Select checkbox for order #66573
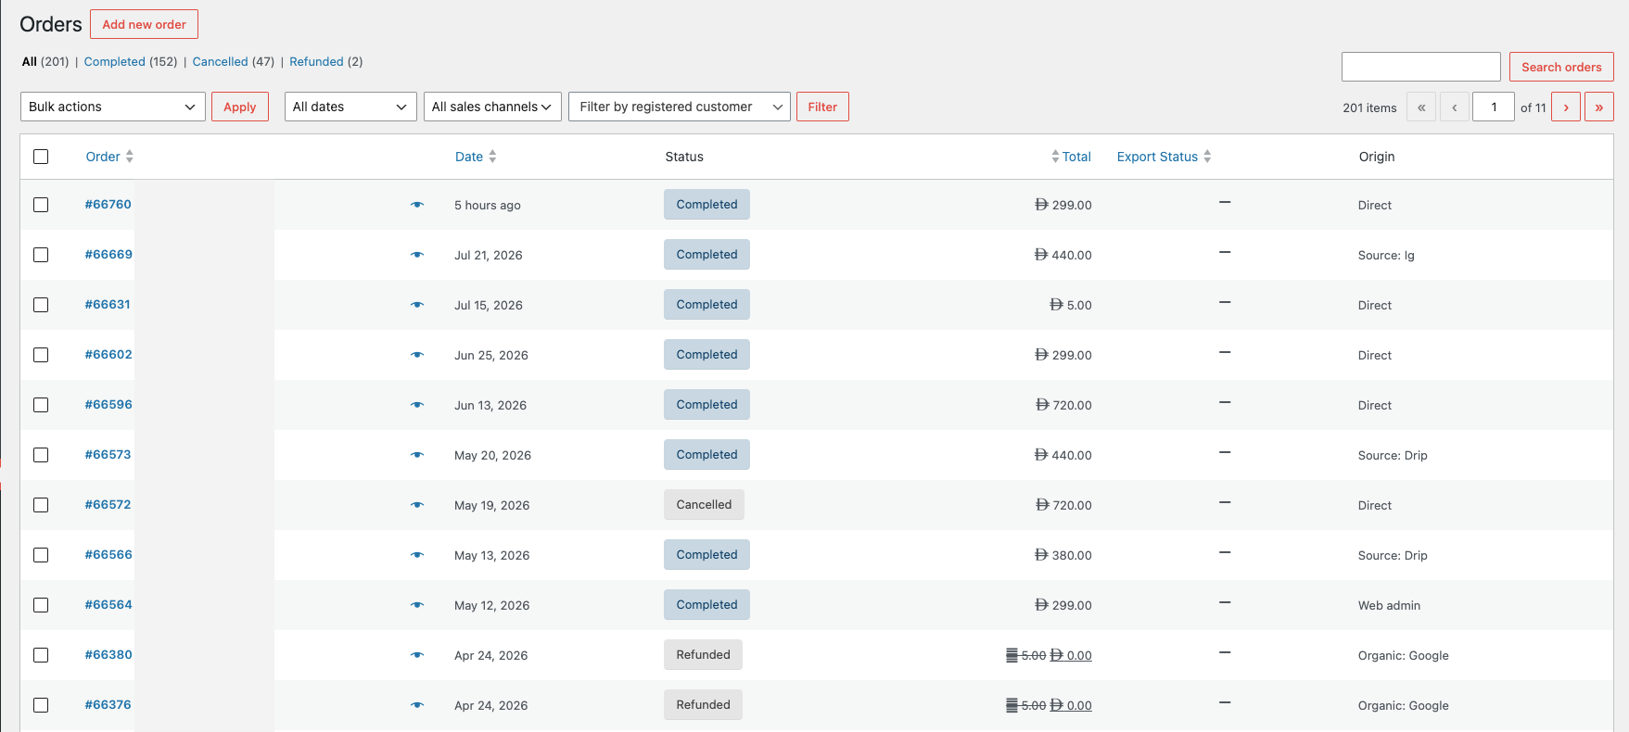Screen dimensions: 1629x732 pyautogui.click(x=41, y=455)
